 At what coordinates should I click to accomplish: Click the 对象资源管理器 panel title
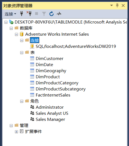(x=18, y=6)
